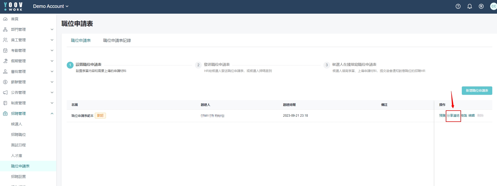Switch to the 職位申請表記錄 tab

pos(117,40)
